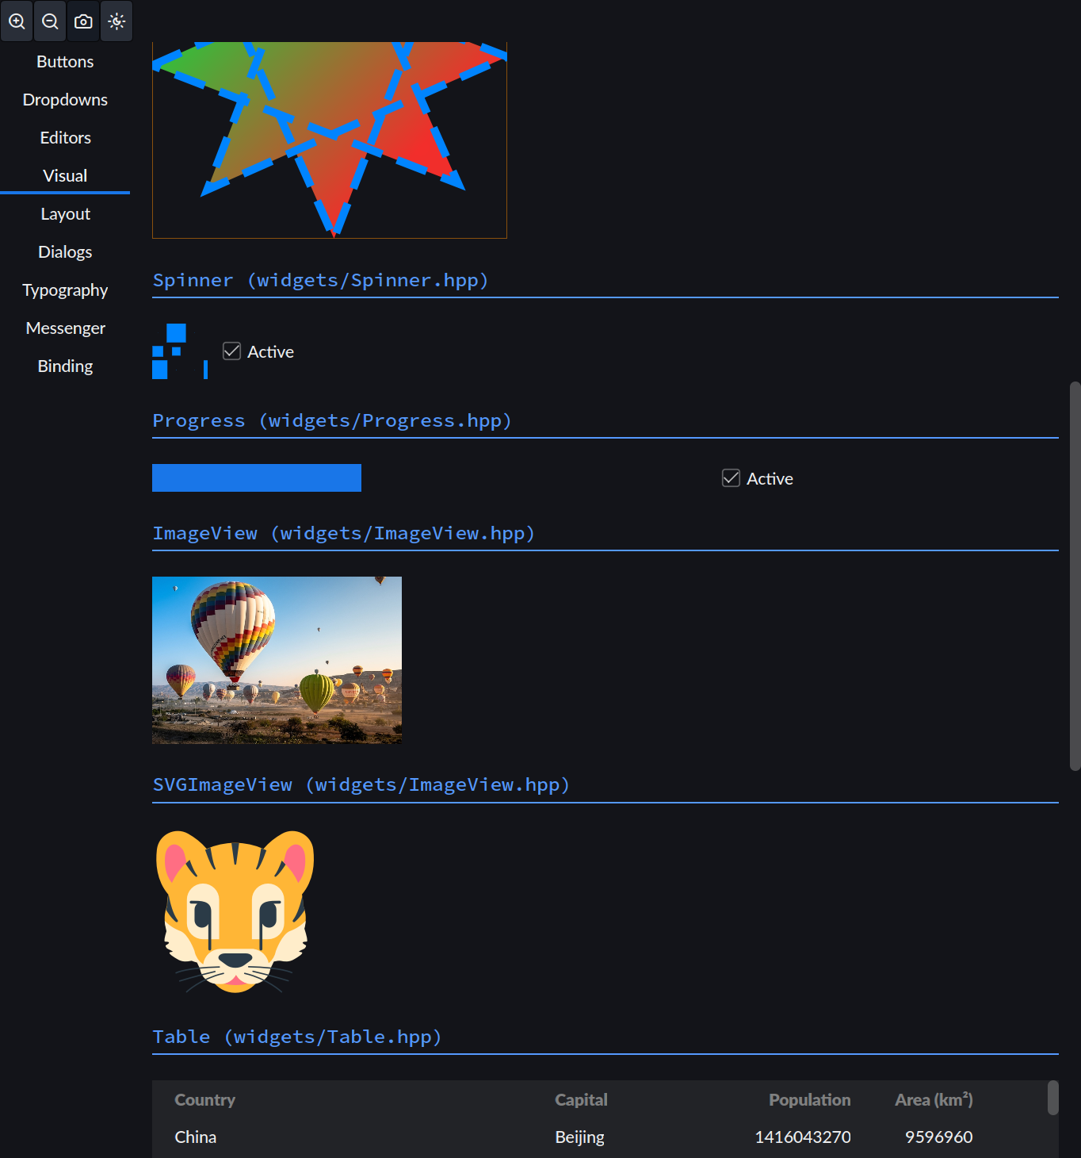Toggle light/dark theme sun icon

(117, 21)
